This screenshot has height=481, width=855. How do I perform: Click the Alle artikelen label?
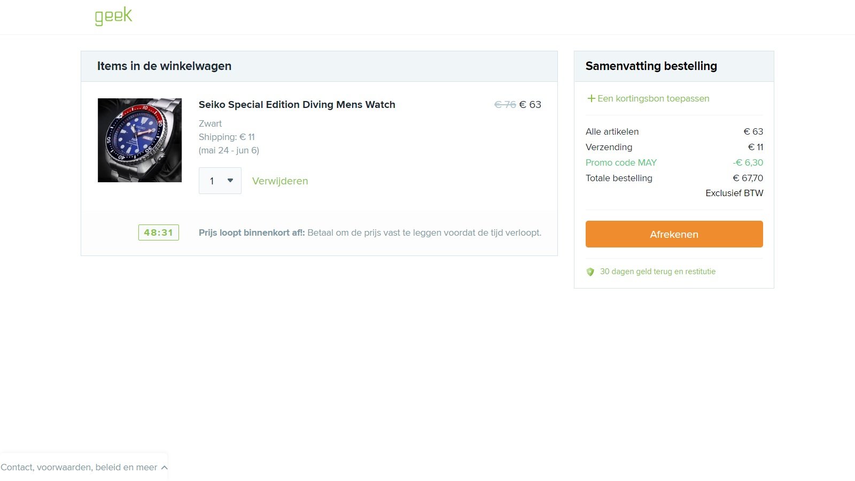coord(612,131)
